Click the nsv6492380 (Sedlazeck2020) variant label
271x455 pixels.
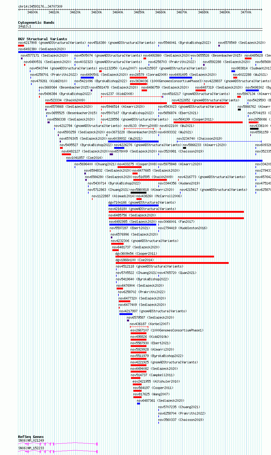pos(42,49)
